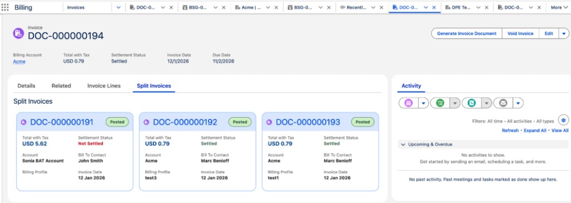Image resolution: width=571 pixels, height=203 pixels.
Task: Open the More tabs dropdown
Action: [559, 7]
